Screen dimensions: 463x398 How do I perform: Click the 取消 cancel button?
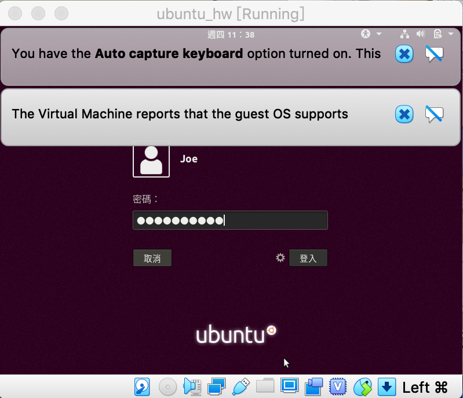pyautogui.click(x=152, y=258)
